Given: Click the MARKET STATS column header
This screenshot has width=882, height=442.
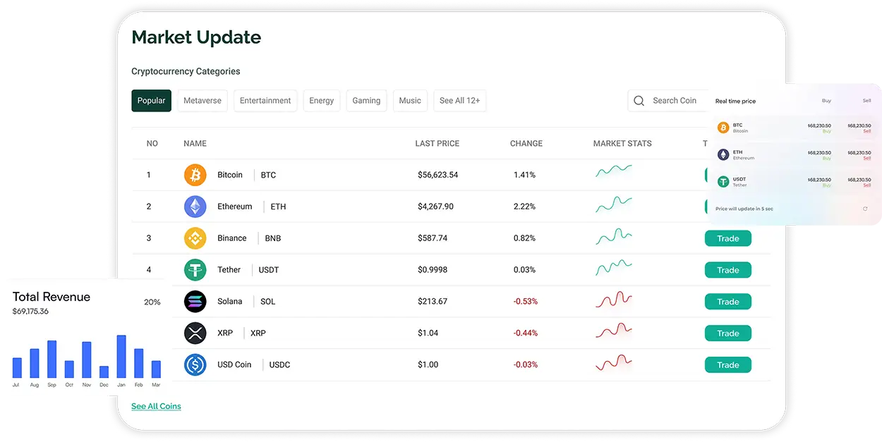Looking at the screenshot, I should click(622, 143).
